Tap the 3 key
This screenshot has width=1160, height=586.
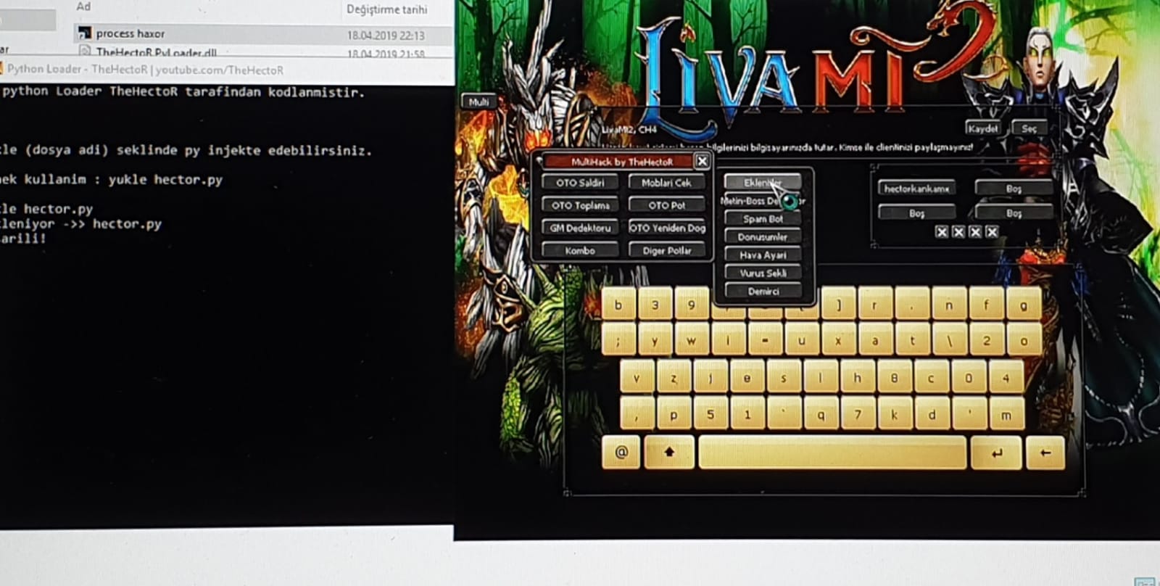(x=655, y=305)
